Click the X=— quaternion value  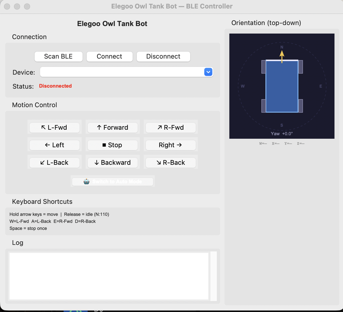(x=276, y=143)
